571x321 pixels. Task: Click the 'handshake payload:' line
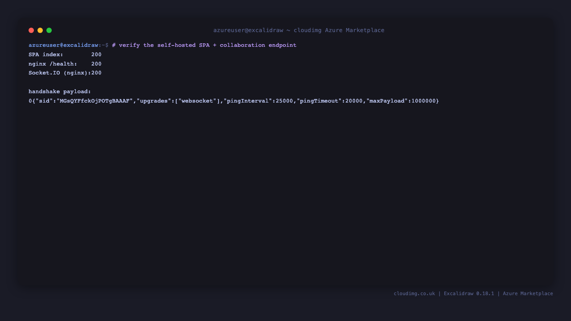[60, 92]
